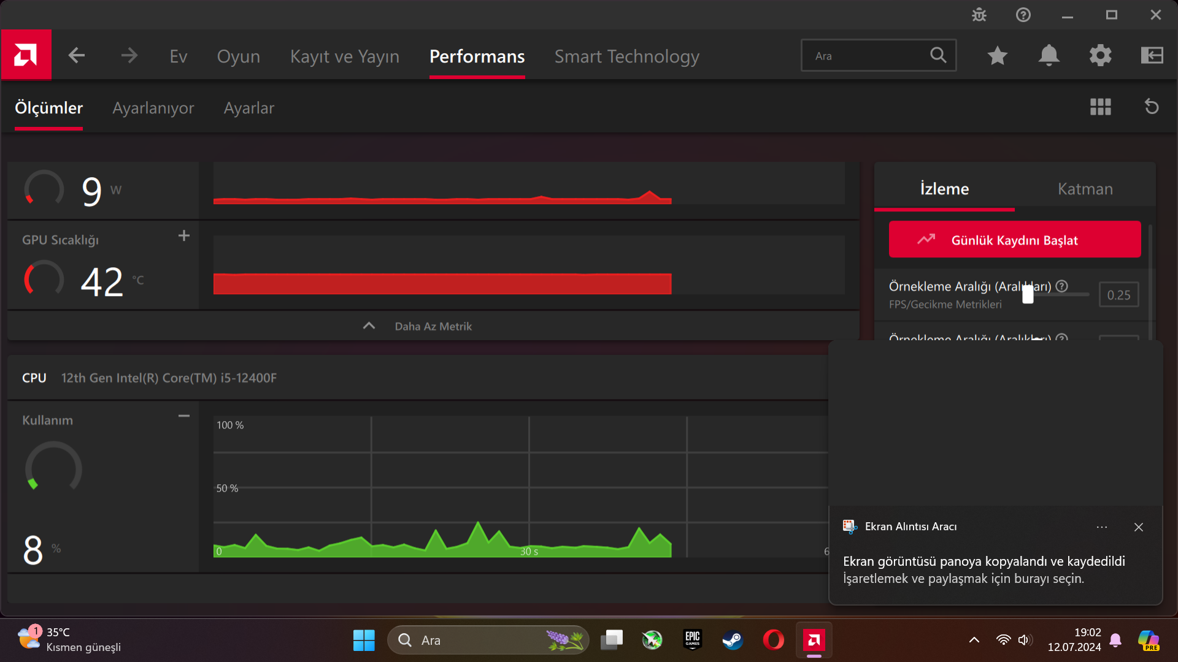Open Ekran Alıntısı Aracı notification options
1178x662 pixels.
pyautogui.click(x=1102, y=527)
